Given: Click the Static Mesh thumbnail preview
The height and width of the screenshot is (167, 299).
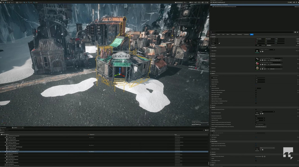Looking at the screenshot, I should click(257, 51).
